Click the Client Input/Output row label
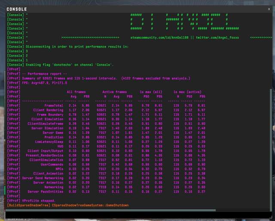The height and width of the screenshot is (221, 275). 45,151
